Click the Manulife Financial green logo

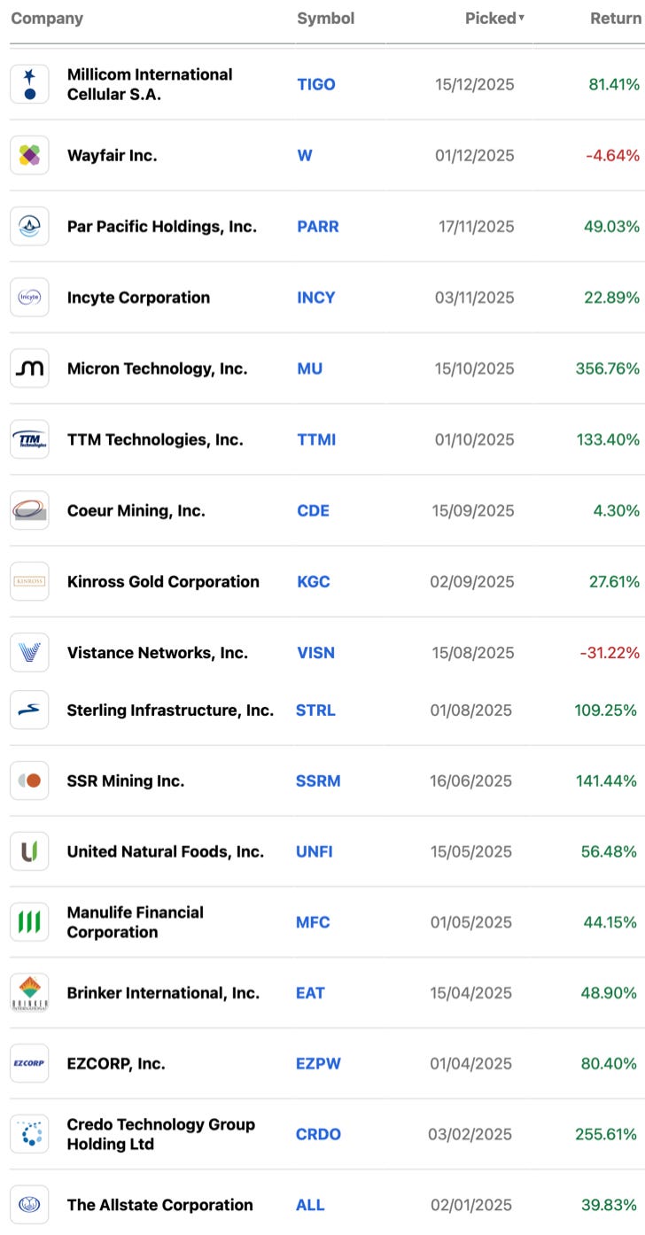click(x=29, y=922)
